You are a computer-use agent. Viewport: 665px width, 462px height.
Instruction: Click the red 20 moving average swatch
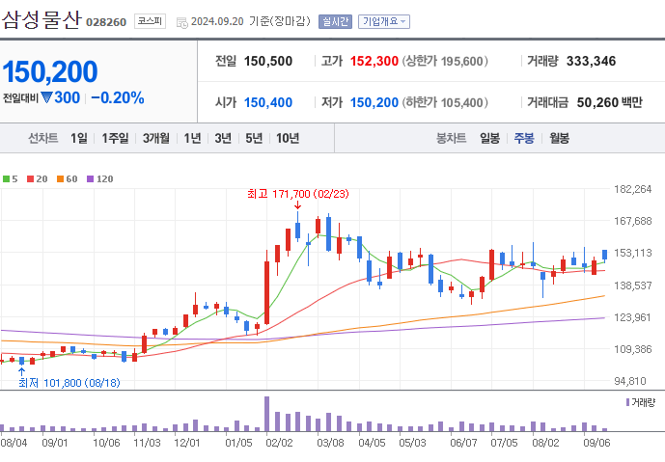30,178
